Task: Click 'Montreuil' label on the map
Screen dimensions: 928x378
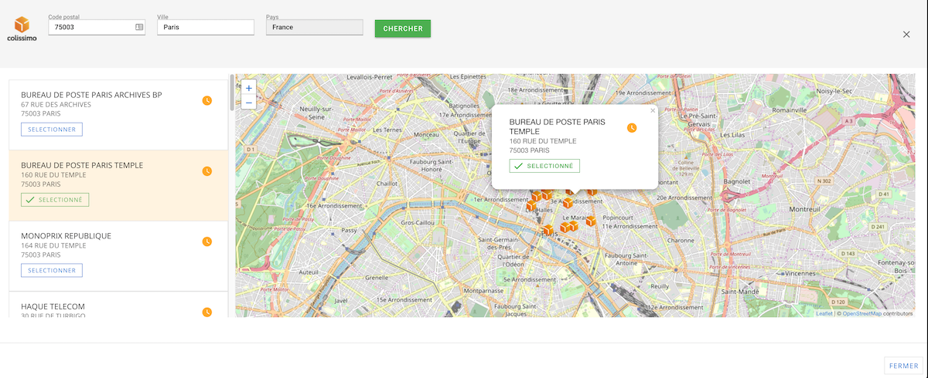Action: click(x=805, y=209)
